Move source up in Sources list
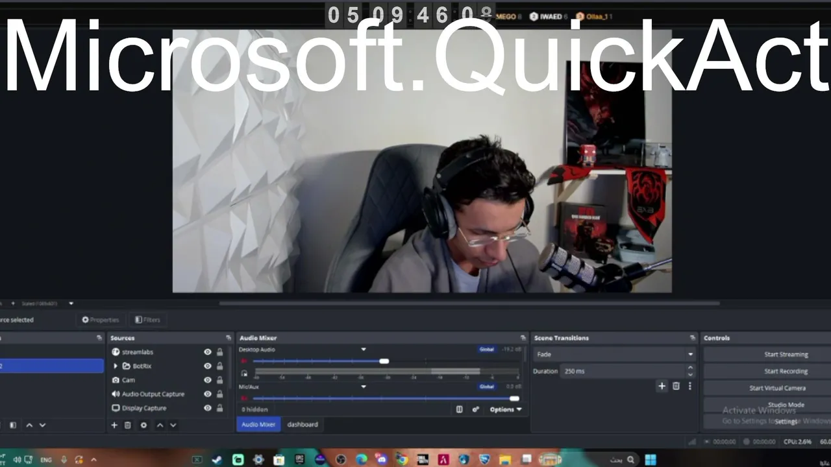This screenshot has height=467, width=831. pos(160,425)
